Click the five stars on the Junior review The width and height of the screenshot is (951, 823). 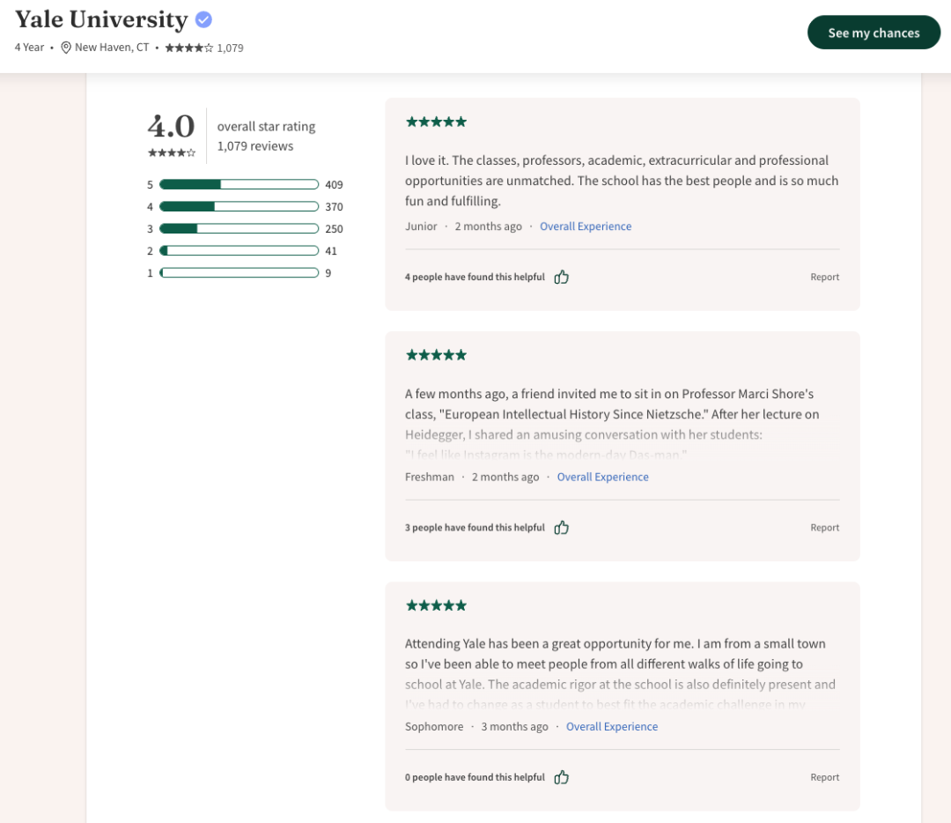pos(436,122)
